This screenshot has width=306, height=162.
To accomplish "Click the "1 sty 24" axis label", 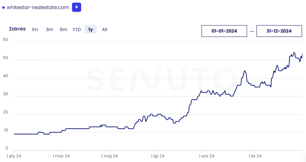I will click(14, 156).
